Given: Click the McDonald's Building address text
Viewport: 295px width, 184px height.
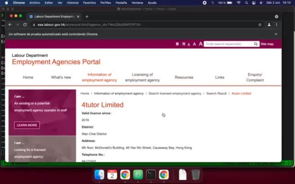Looking at the screenshot, I should [137, 148].
